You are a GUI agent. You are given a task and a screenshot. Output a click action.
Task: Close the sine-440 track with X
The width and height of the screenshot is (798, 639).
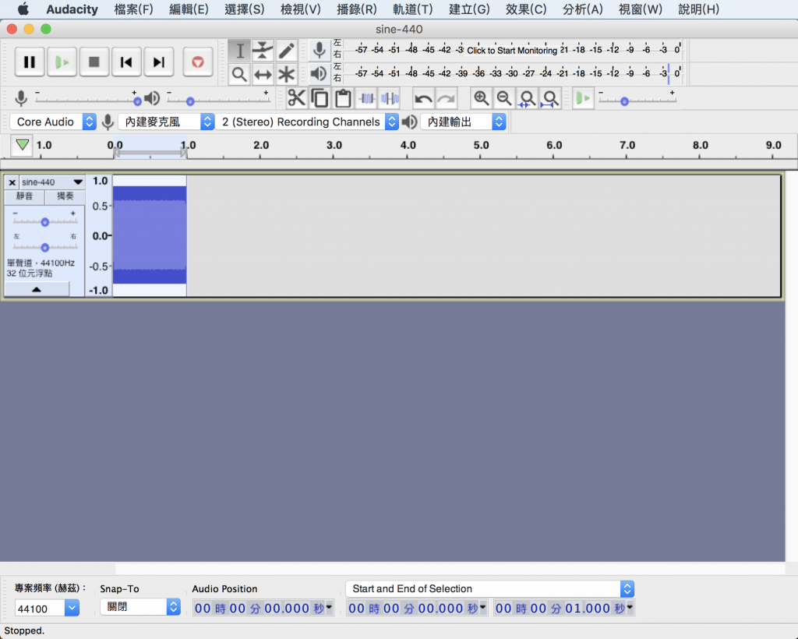click(12, 182)
